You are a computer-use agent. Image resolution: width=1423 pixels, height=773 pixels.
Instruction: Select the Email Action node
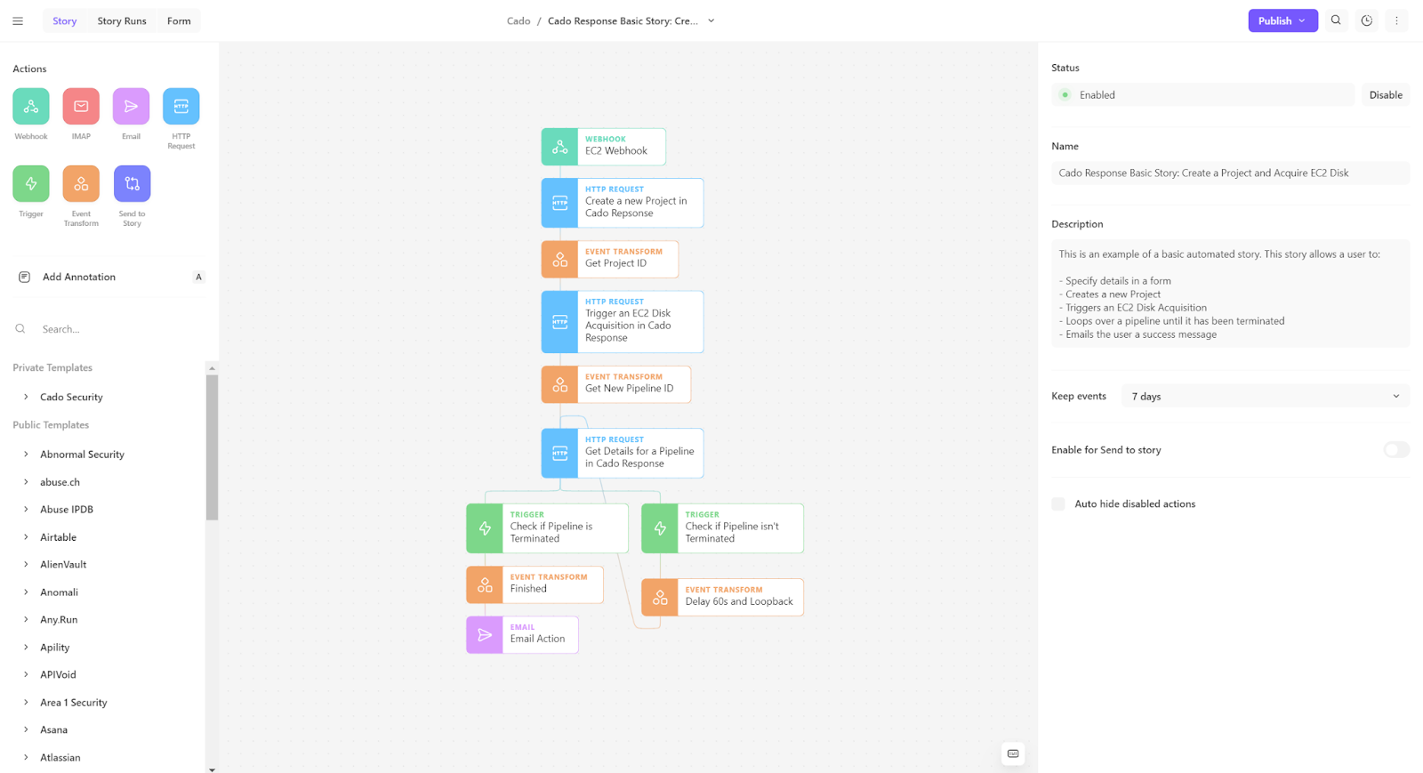(x=522, y=635)
